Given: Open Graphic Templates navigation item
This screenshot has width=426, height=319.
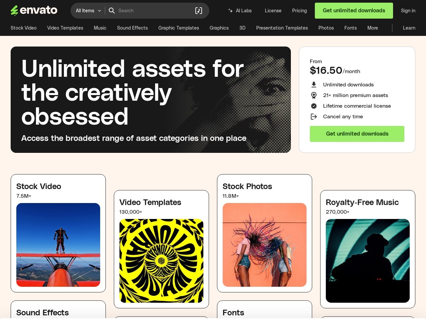Looking at the screenshot, I should [179, 28].
